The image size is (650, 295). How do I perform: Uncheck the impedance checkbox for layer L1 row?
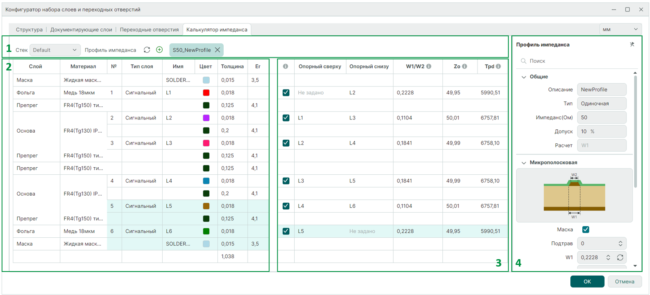coord(286,93)
